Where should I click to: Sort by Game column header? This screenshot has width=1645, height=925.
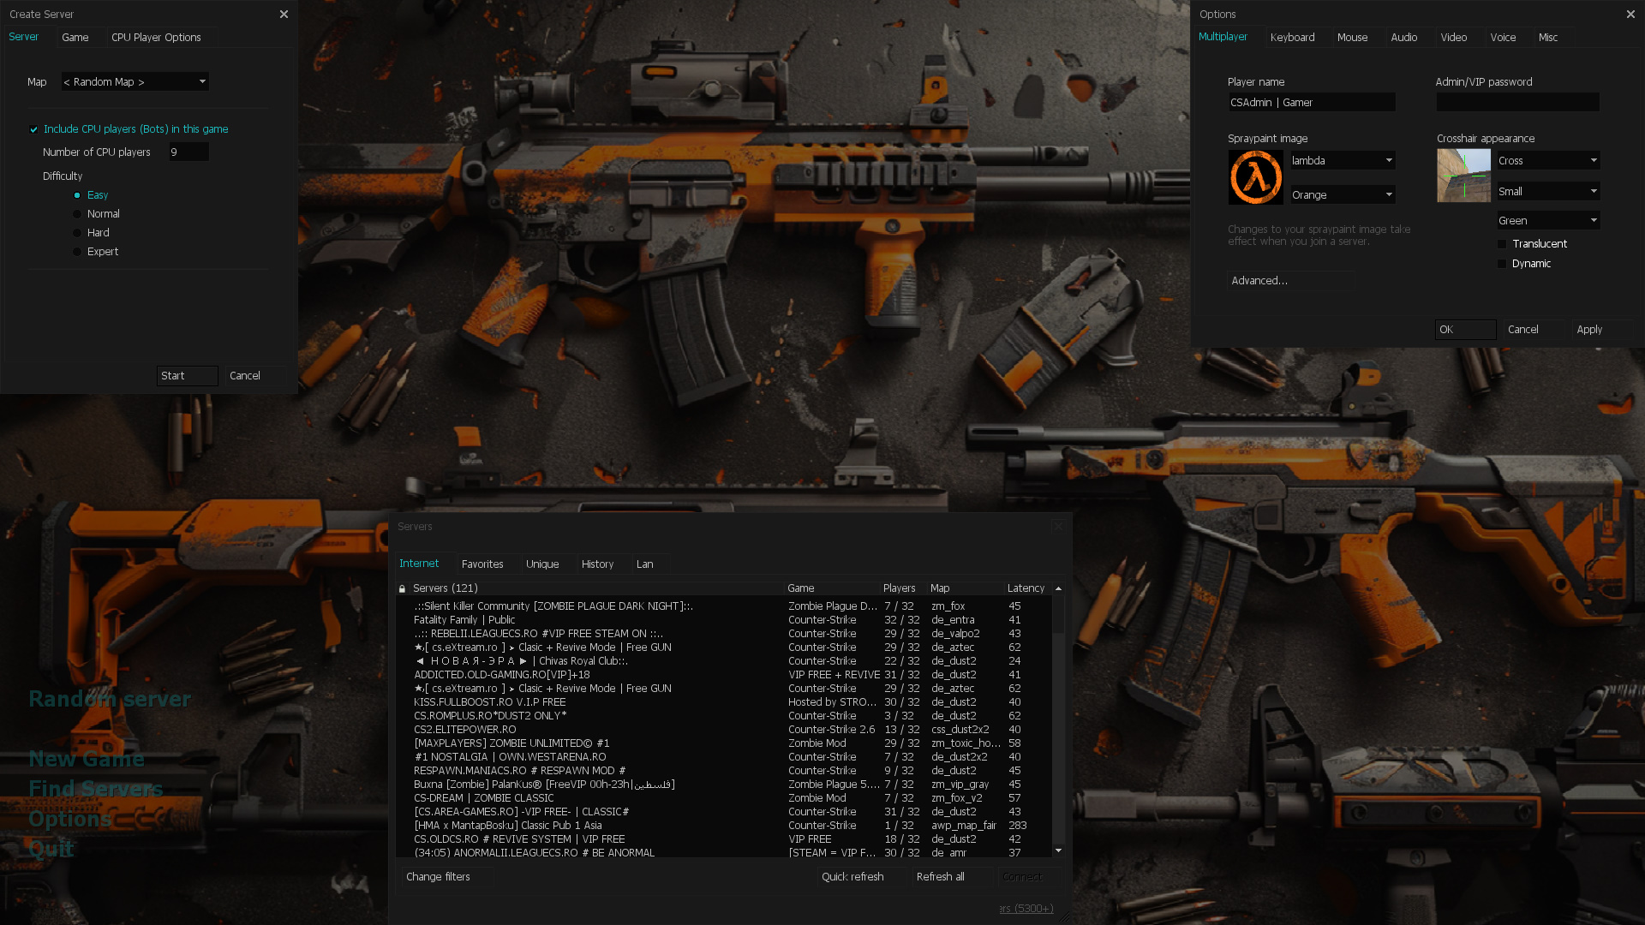tap(832, 588)
